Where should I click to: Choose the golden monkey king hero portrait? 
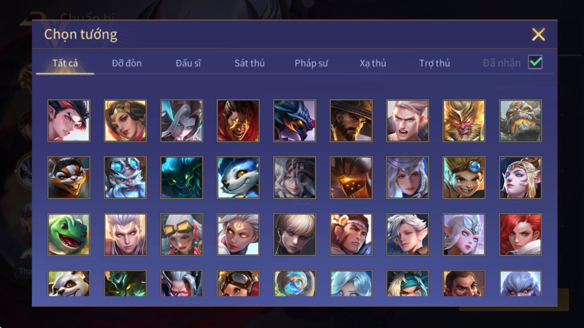[464, 121]
